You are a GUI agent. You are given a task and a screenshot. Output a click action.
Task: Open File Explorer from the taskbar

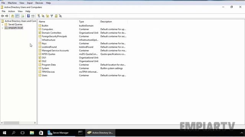[32, 133]
